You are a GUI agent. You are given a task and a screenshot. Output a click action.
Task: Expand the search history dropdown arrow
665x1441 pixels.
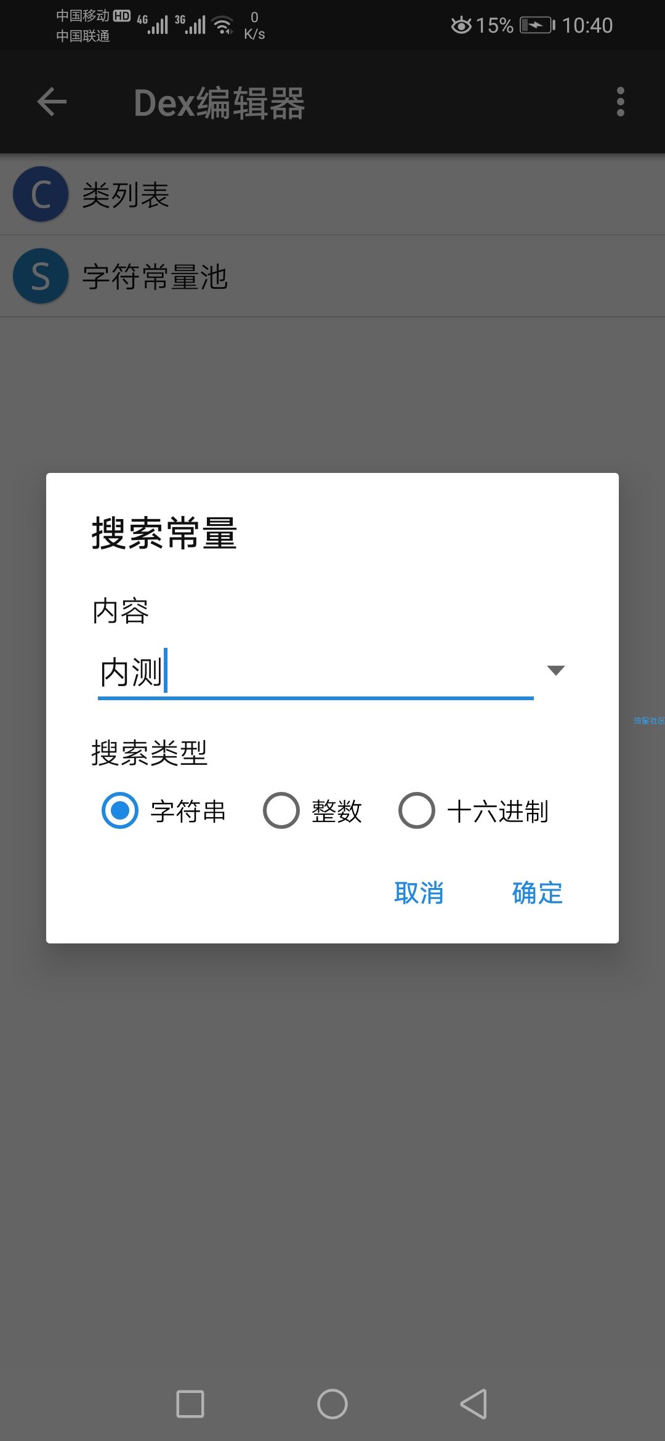coord(556,671)
